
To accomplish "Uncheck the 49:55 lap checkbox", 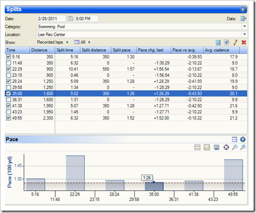I will pos(8,118).
